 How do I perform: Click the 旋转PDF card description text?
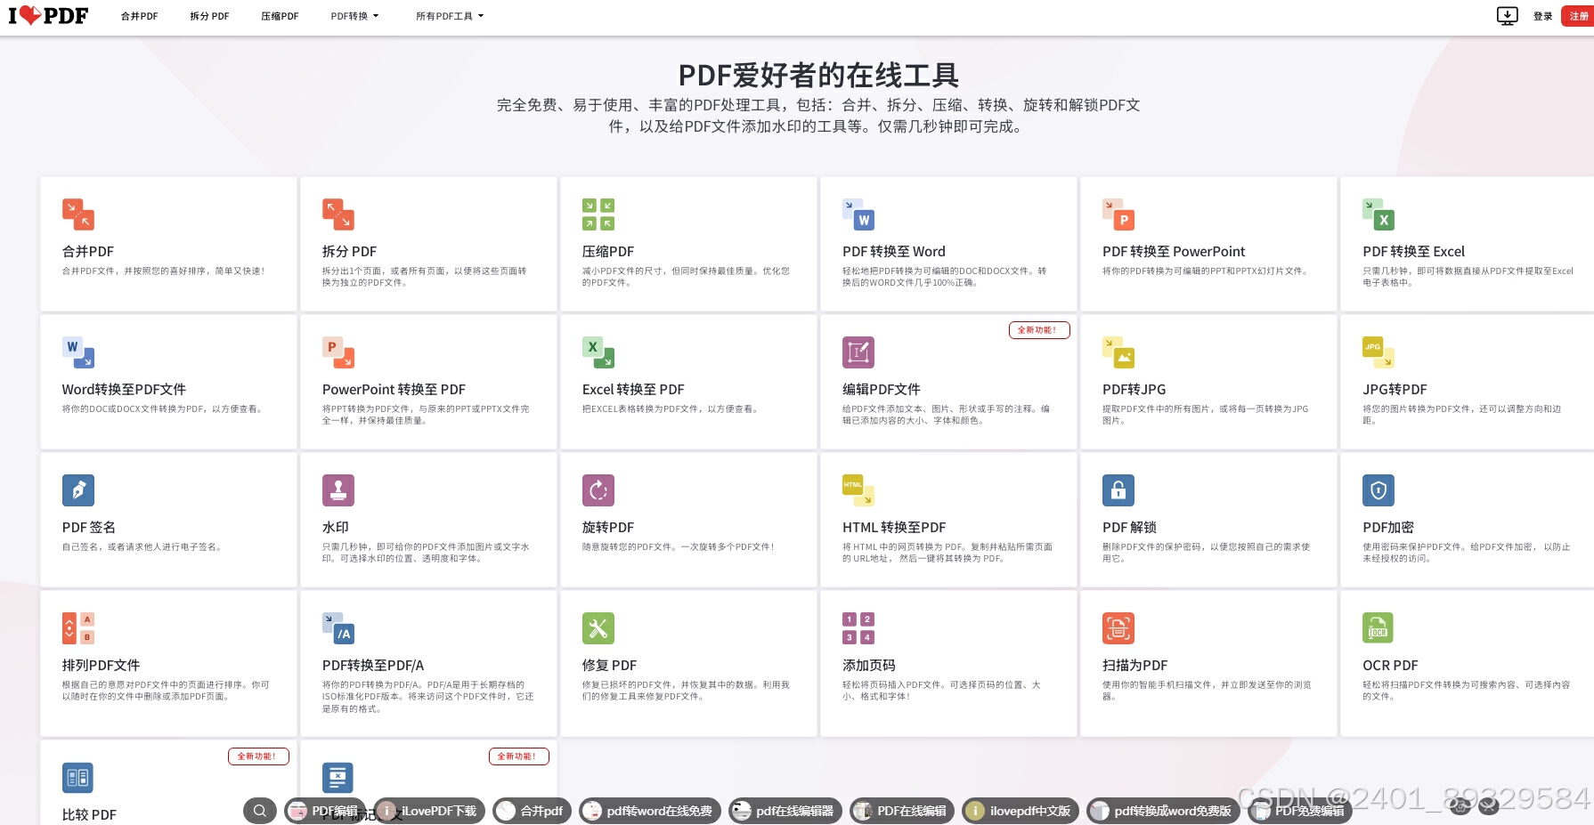click(x=679, y=547)
